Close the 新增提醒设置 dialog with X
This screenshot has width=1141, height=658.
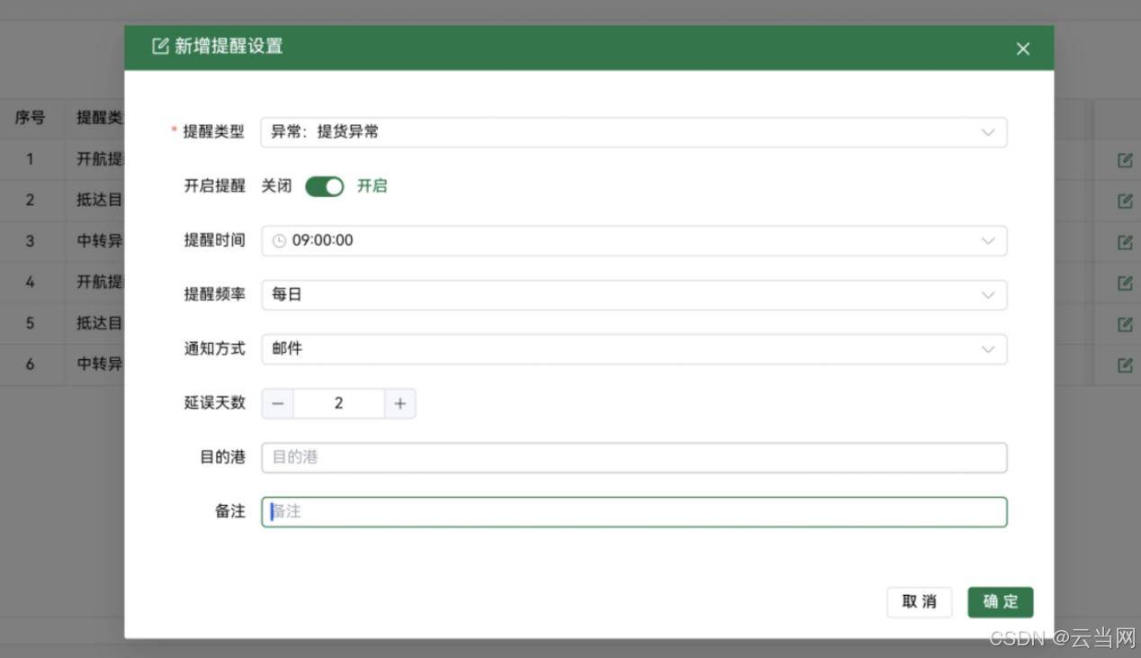click(1022, 49)
